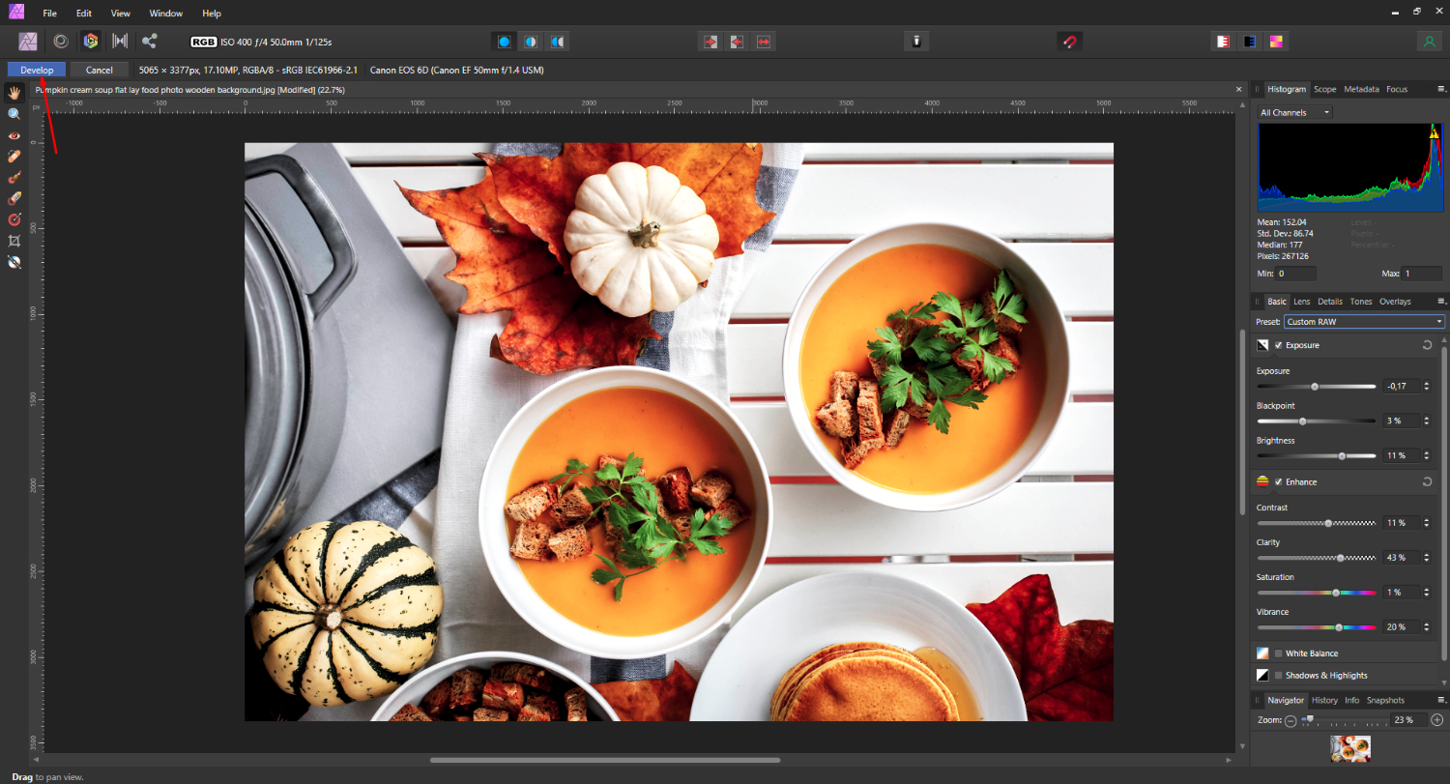Click the histogram clipping warning triangle

point(1433,133)
